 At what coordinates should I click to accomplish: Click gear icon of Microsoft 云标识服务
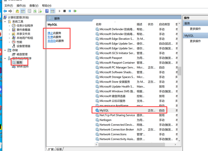[97, 101]
